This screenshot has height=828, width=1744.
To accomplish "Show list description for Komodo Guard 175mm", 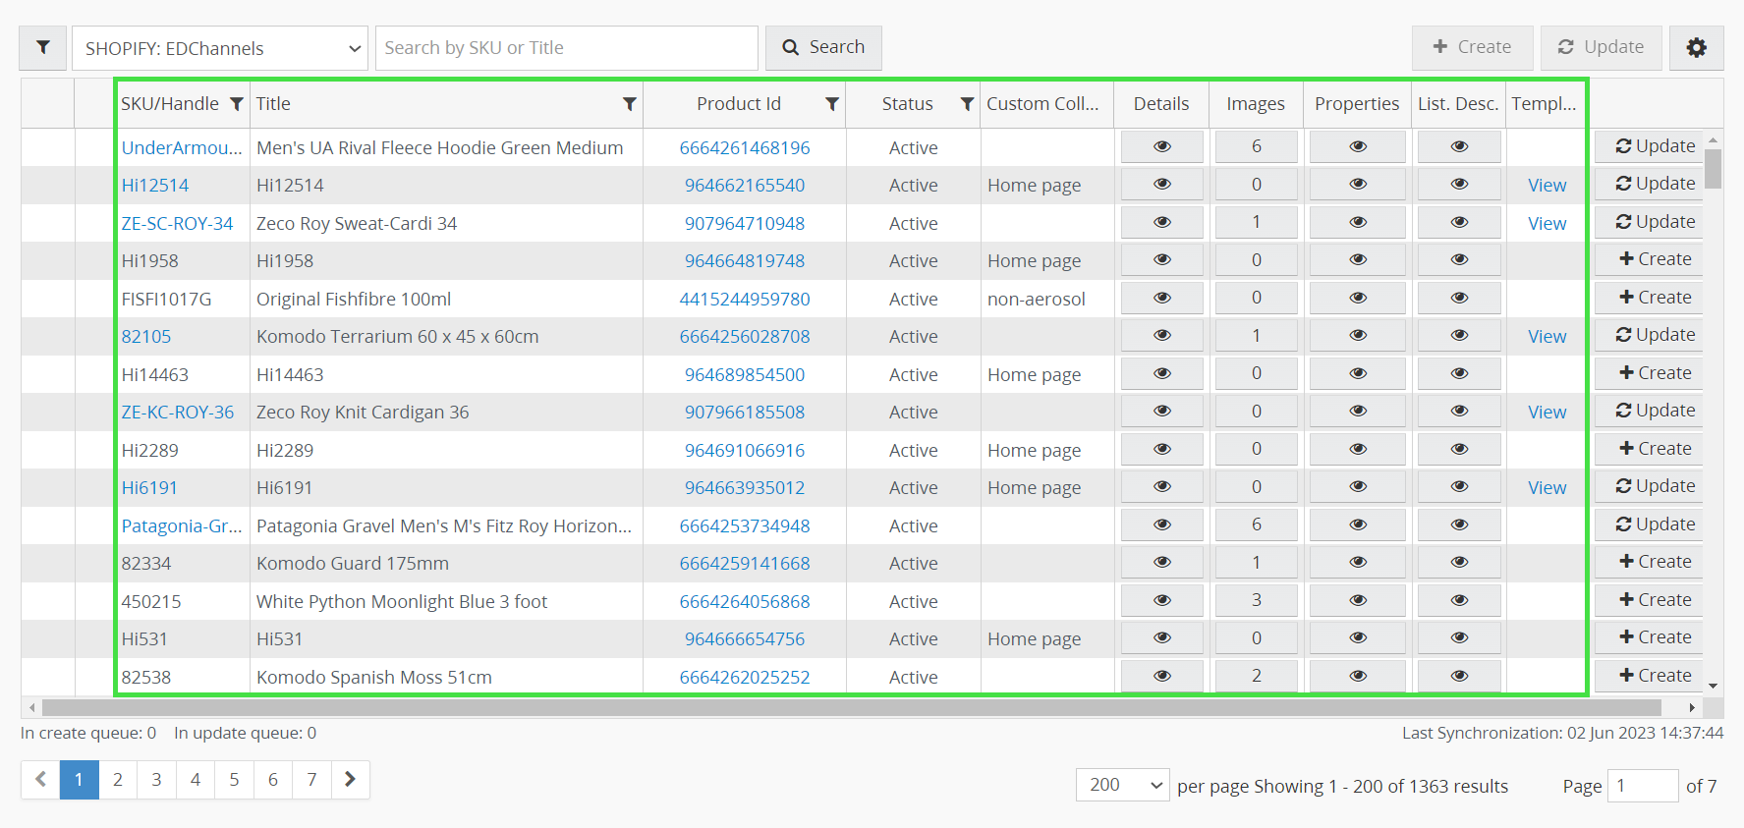I will (1458, 563).
